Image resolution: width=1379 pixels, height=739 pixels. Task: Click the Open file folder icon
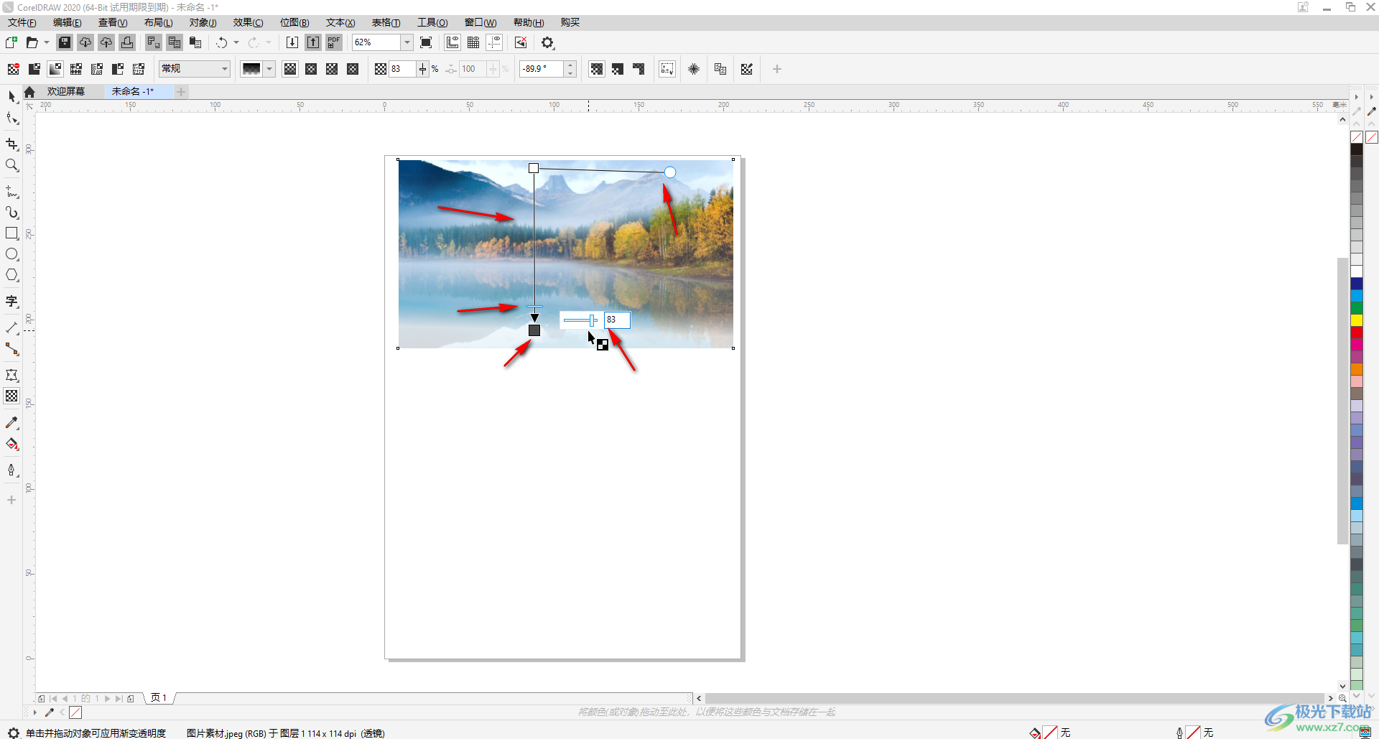32,42
